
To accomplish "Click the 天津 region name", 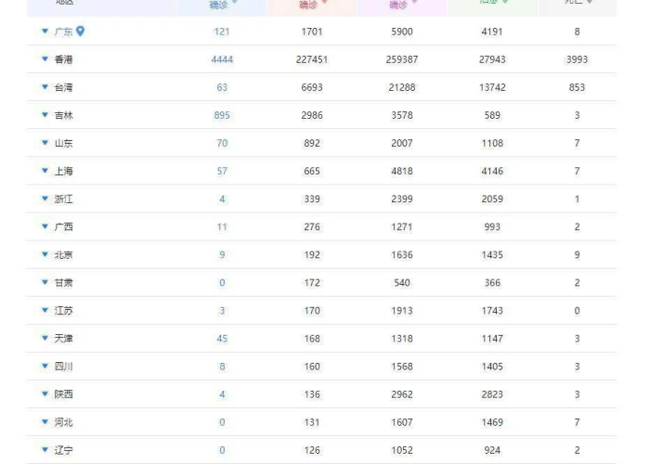I will pyautogui.click(x=63, y=339).
